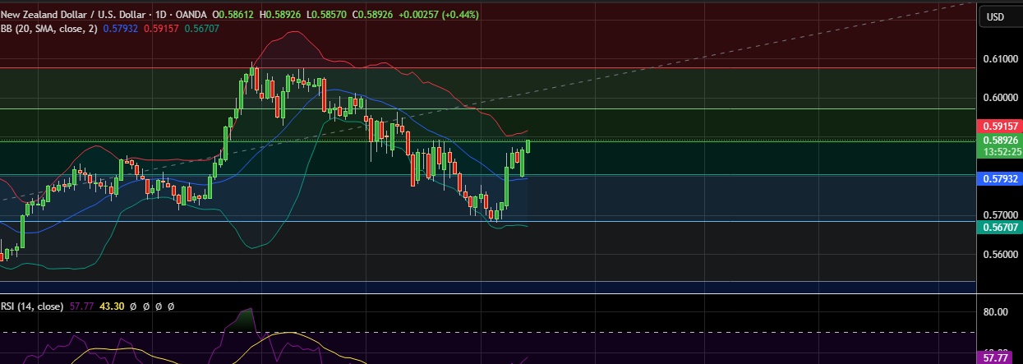The image size is (1023, 364).
Task: Click the yellow RSI average value 43.30
Action: point(111,306)
